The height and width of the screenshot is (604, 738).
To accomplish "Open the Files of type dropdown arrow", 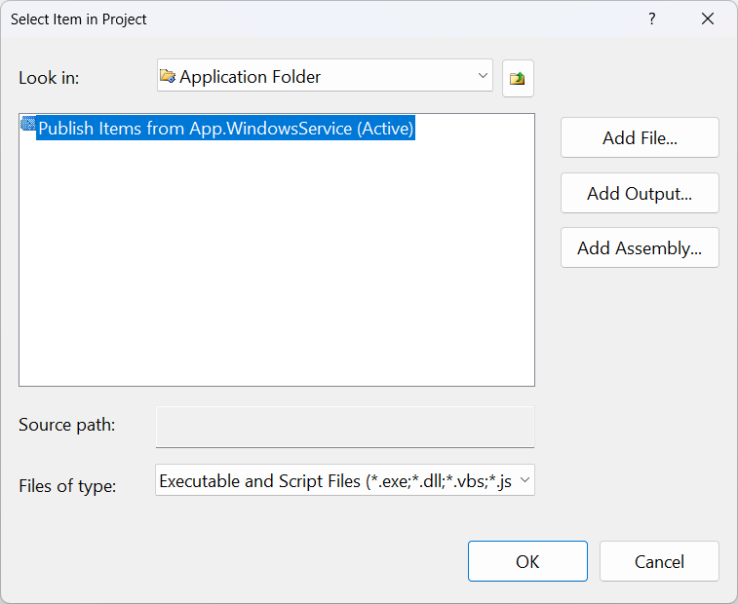I will pos(524,479).
